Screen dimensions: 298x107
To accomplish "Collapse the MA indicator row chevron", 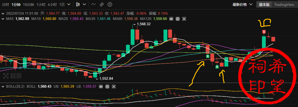I will point(3,19).
